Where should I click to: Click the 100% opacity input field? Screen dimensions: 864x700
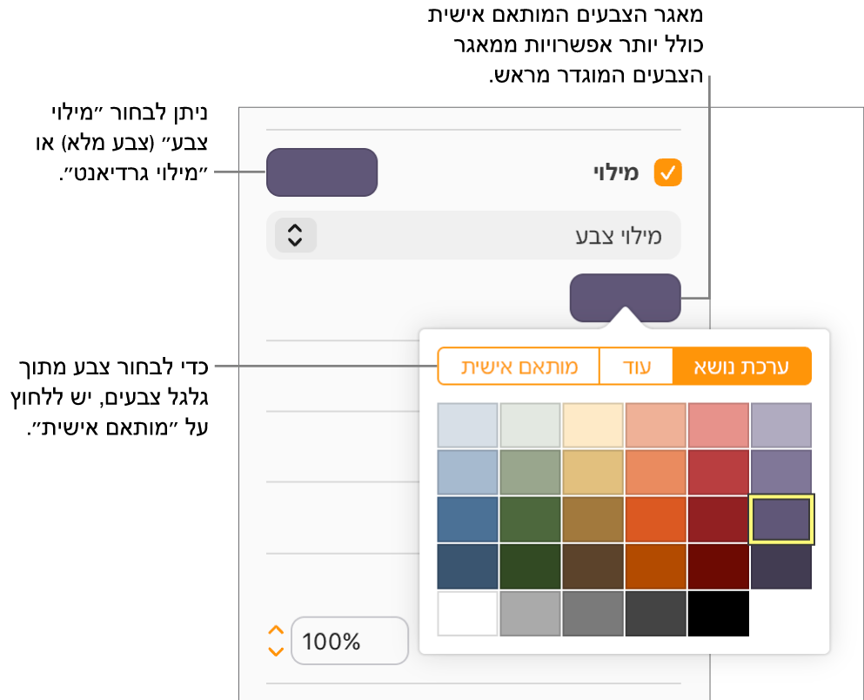tap(350, 642)
